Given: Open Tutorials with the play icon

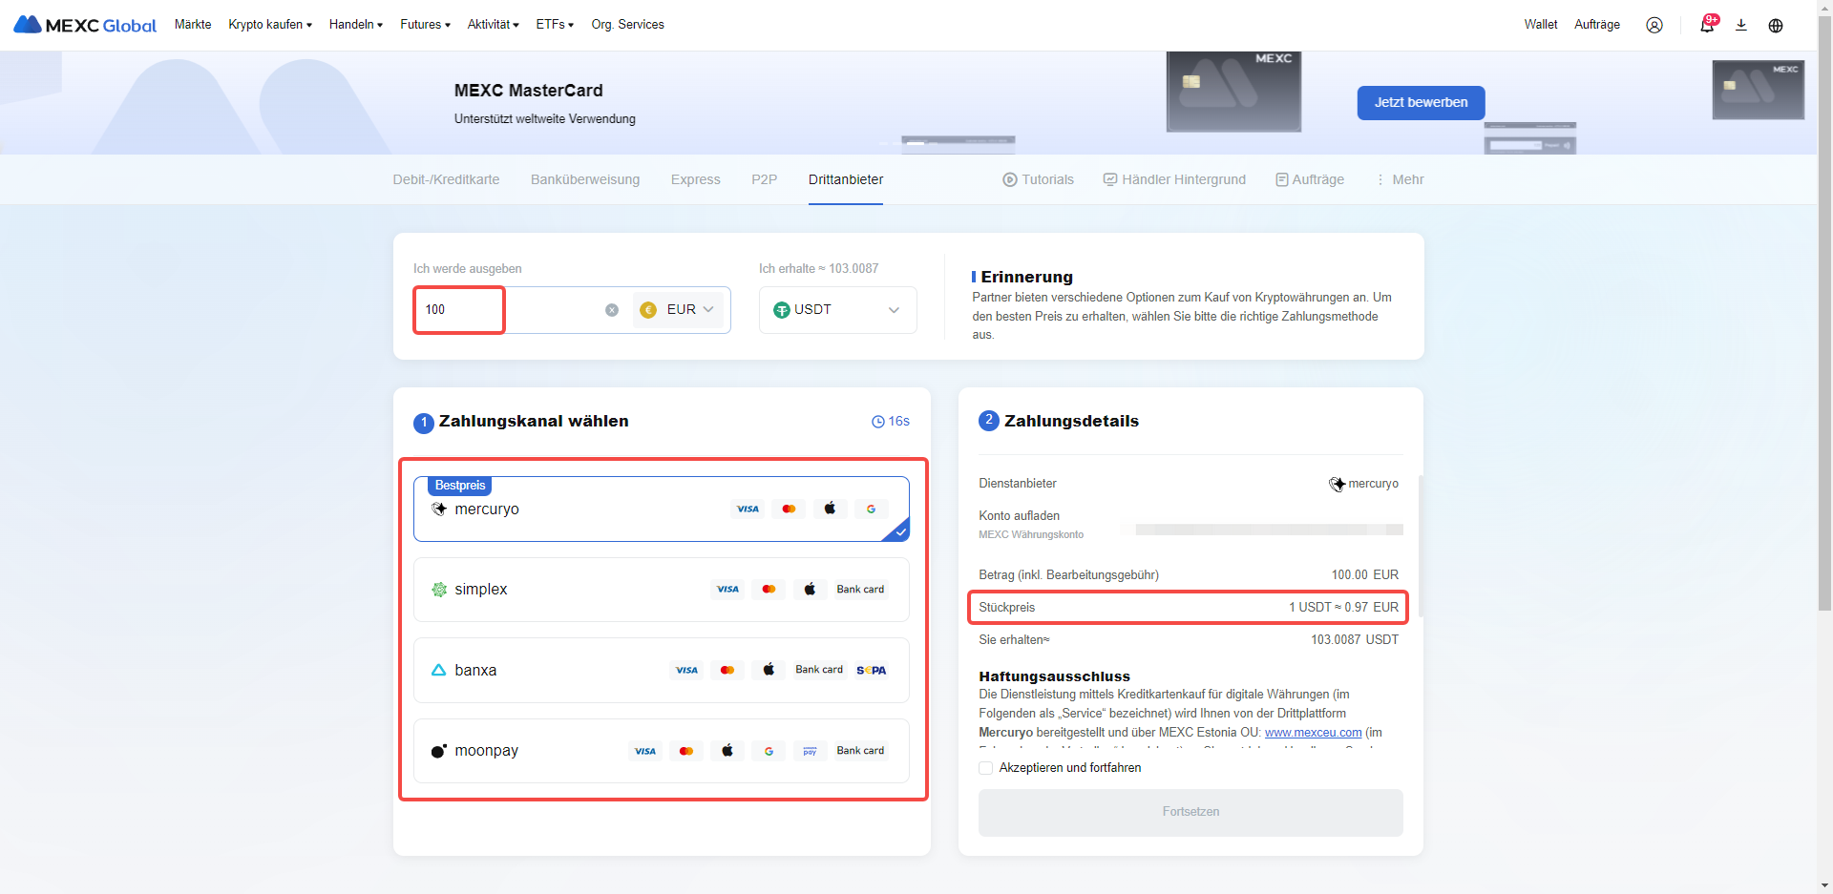Looking at the screenshot, I should point(1038,179).
